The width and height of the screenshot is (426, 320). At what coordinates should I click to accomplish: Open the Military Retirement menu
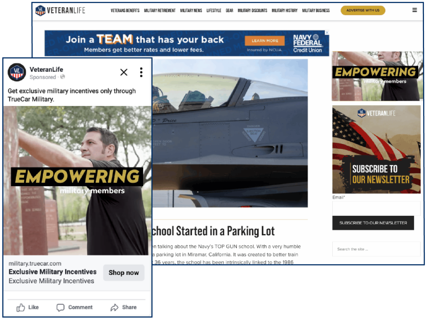coord(160,10)
